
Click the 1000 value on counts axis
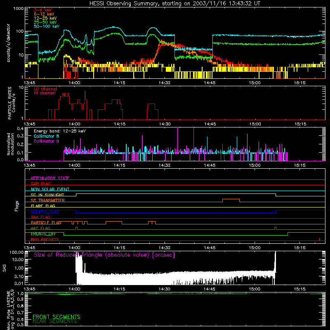[x=18, y=9]
